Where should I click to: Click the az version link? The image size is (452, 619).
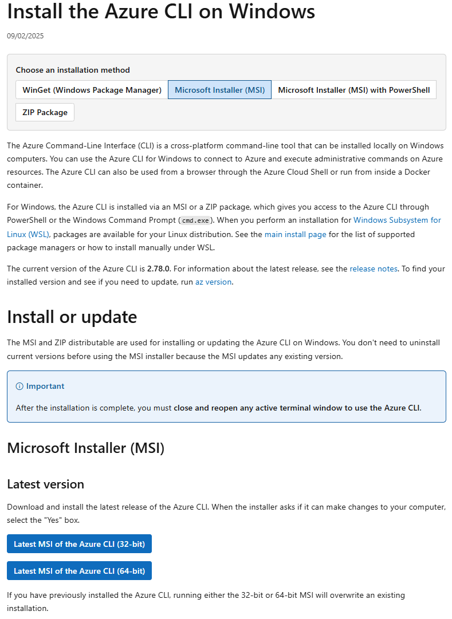(x=213, y=282)
